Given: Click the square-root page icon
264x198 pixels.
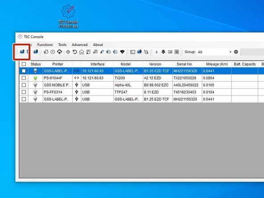Looking at the screenshot, I should coord(95,52).
